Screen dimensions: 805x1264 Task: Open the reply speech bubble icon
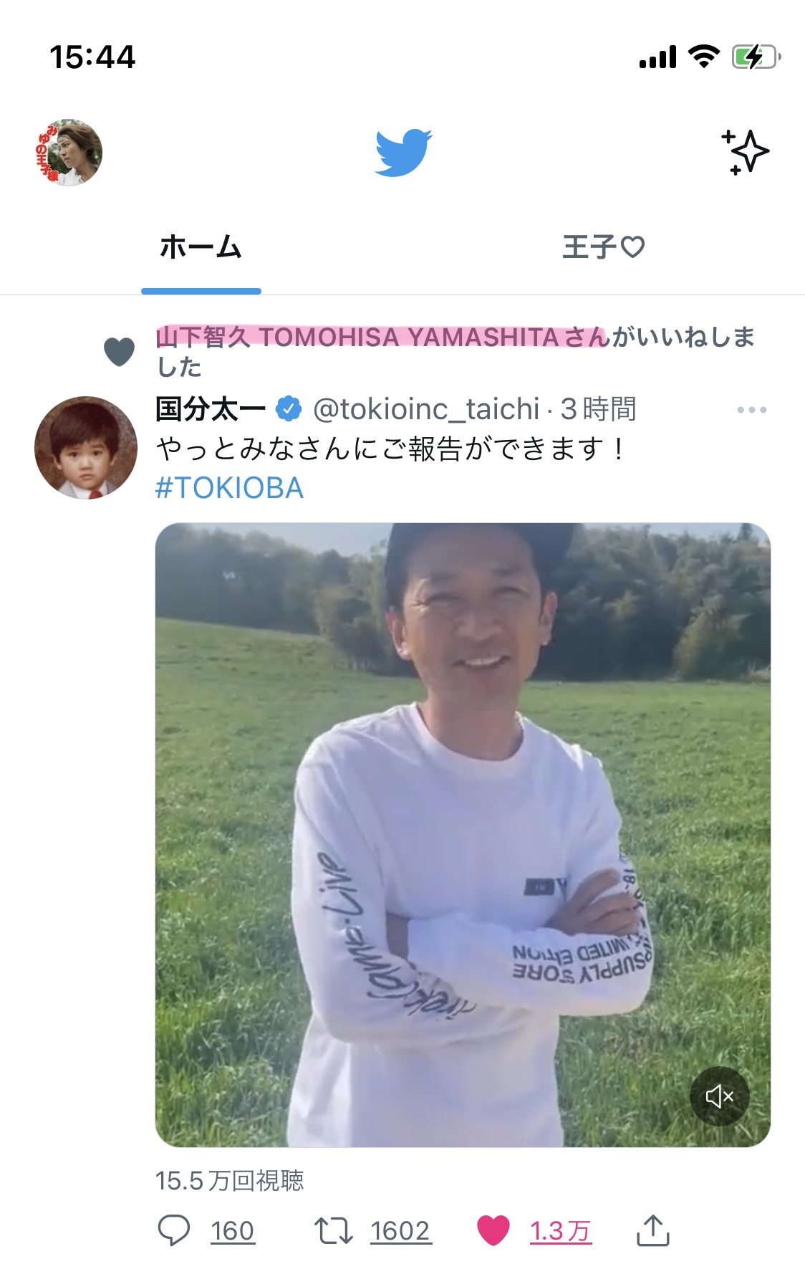coord(173,1230)
